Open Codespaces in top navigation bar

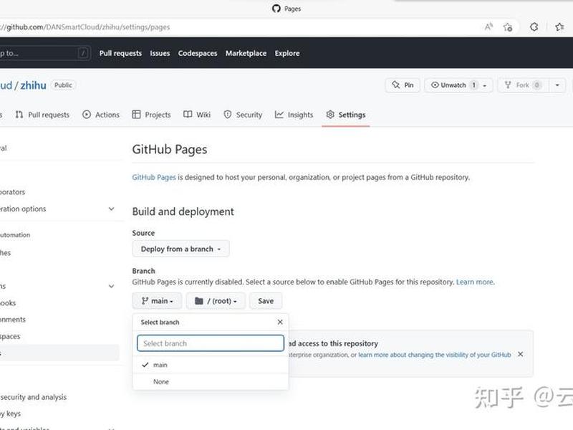198,53
